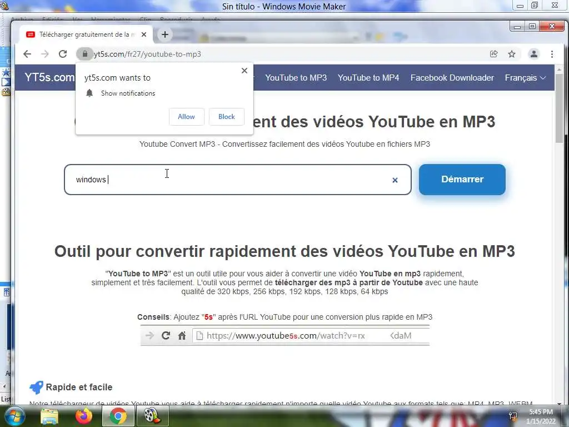Screen dimensions: 569x427
Task: Go back with the browser back arrow
Action: pyautogui.click(x=27, y=54)
